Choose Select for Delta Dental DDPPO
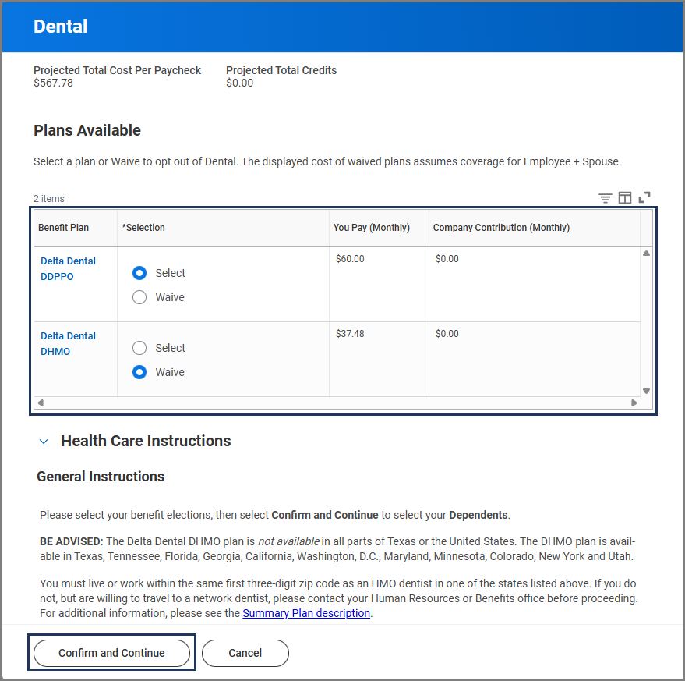This screenshot has height=681, width=685. (139, 273)
